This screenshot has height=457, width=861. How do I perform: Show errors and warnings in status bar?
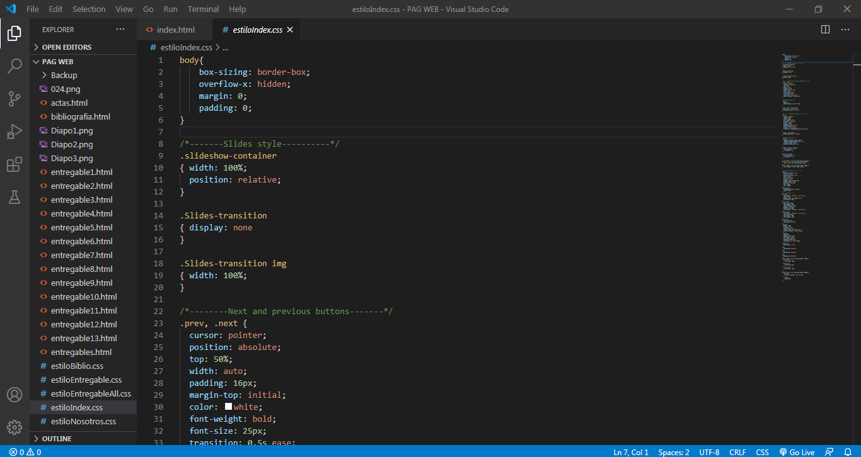click(x=25, y=452)
